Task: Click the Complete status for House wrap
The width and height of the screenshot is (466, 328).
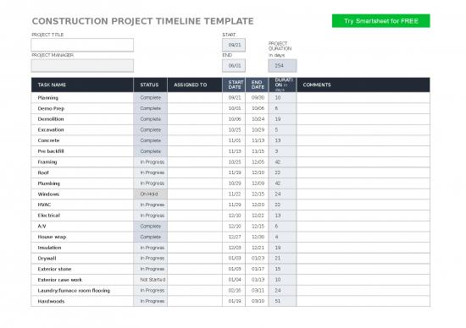Action: click(150, 237)
